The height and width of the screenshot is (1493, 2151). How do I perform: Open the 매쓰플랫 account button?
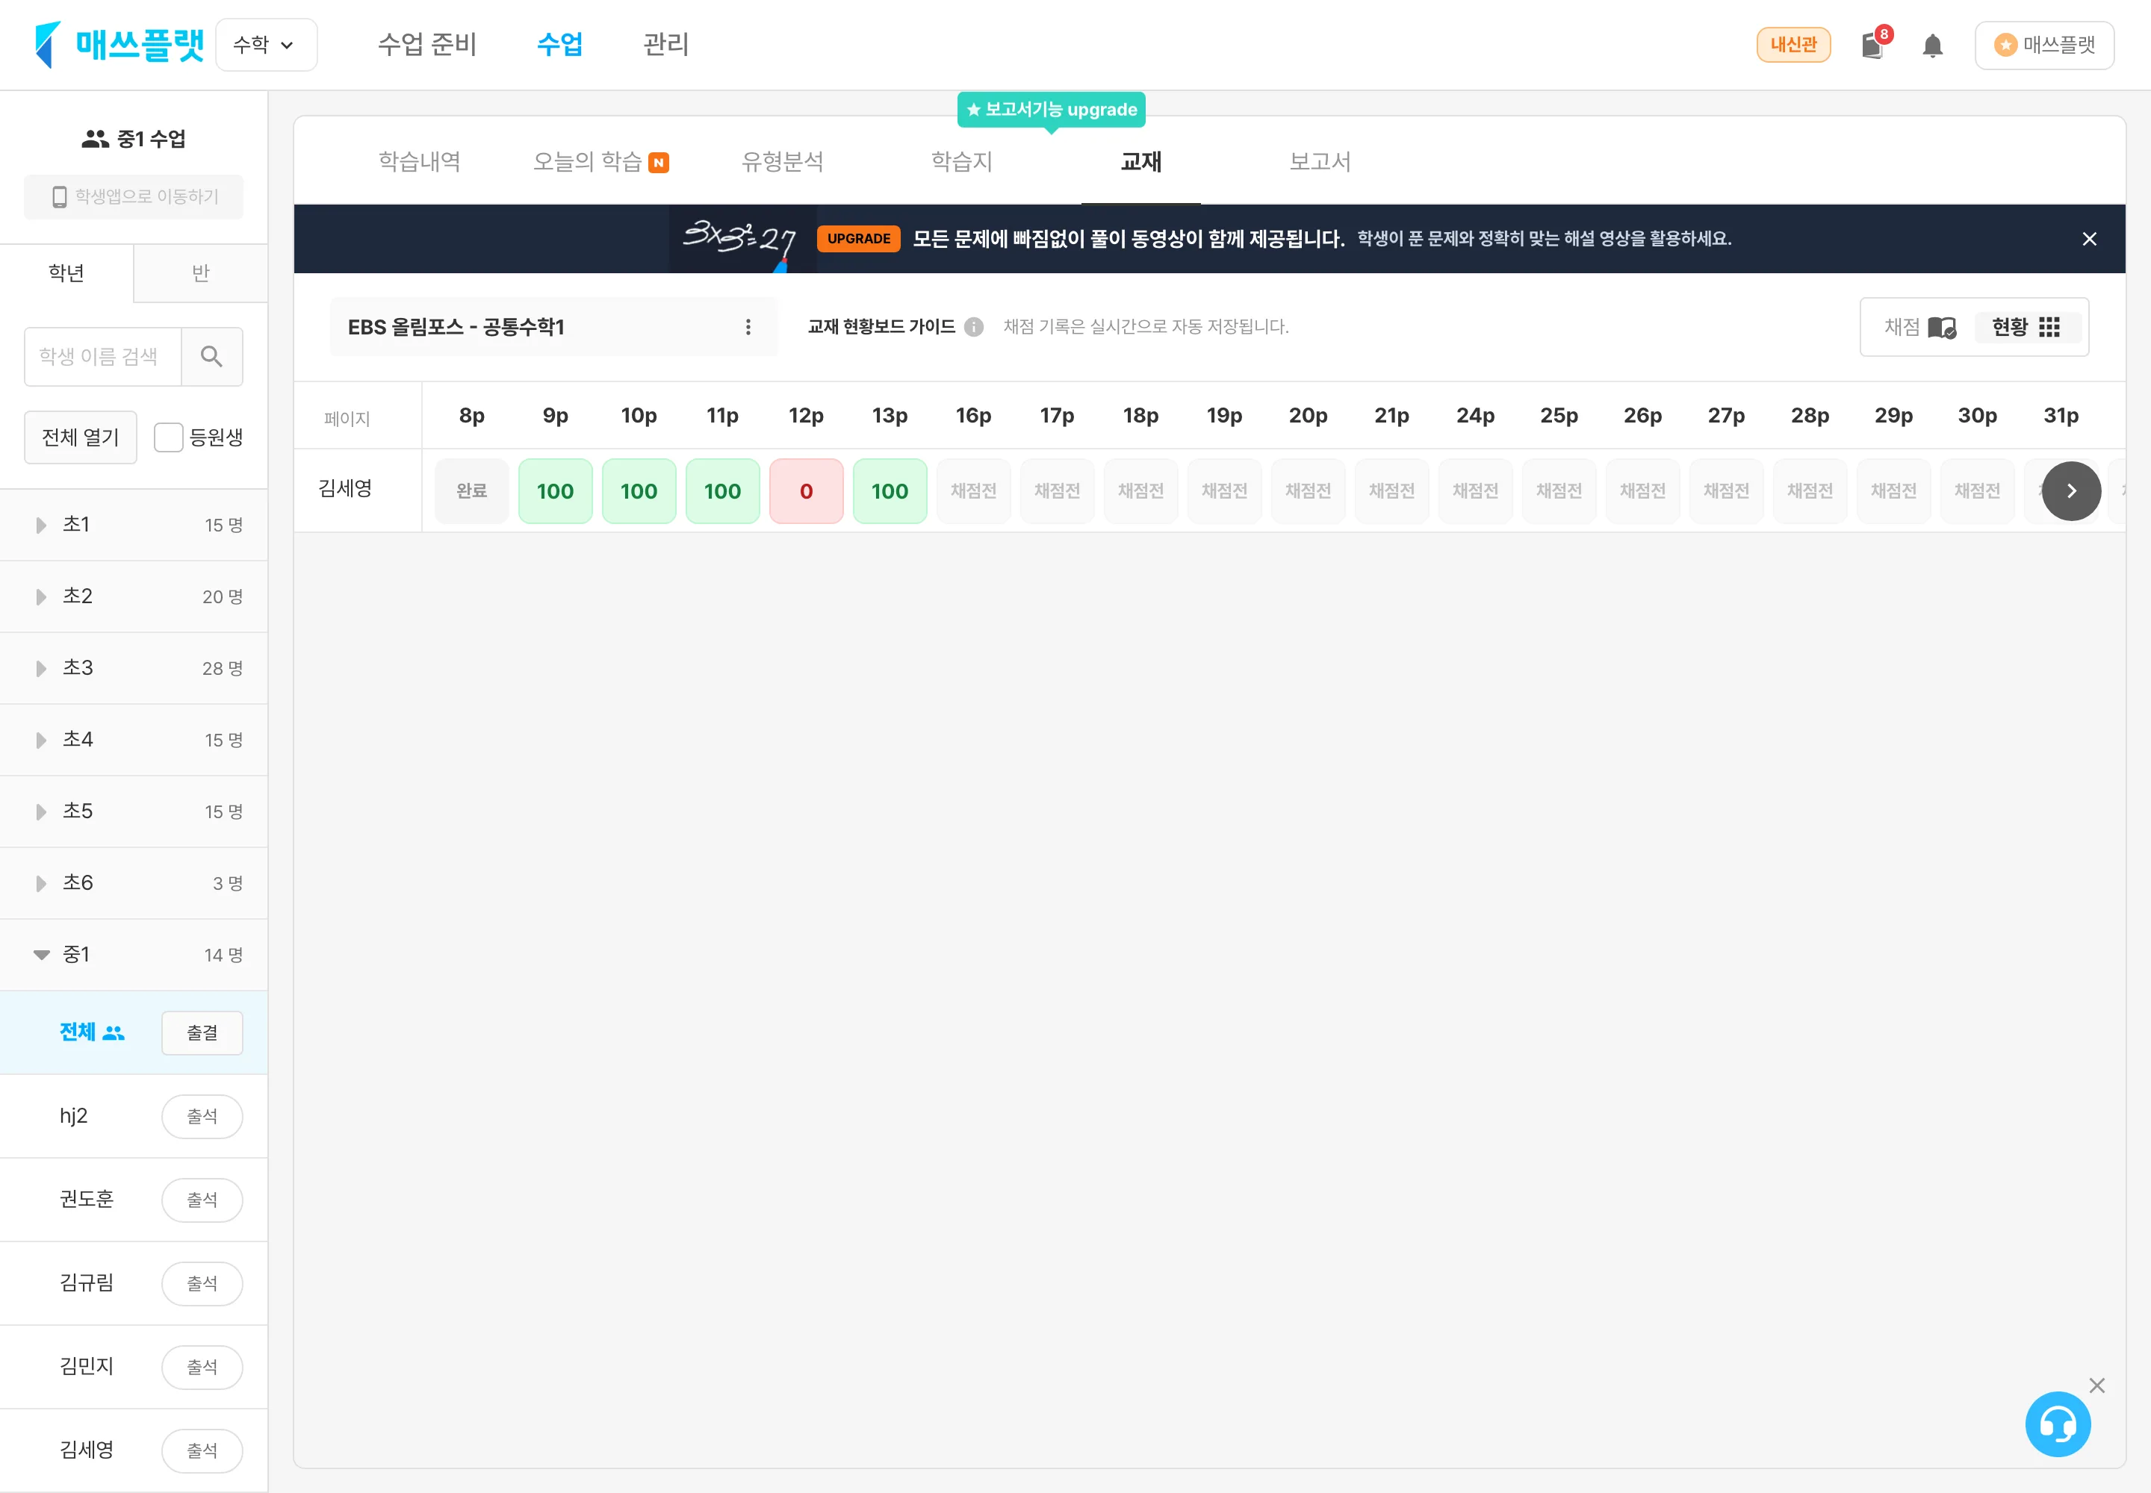click(2043, 45)
